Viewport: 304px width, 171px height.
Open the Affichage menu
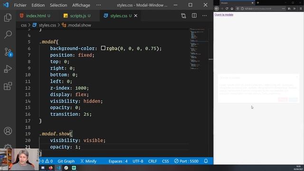(81, 5)
